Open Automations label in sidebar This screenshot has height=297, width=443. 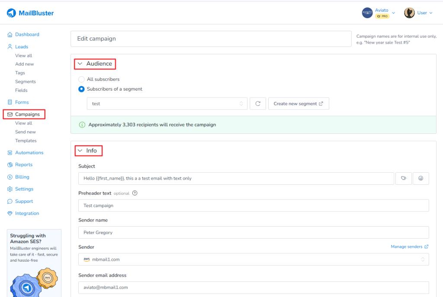click(29, 152)
